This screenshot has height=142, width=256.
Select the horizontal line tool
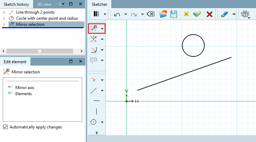[97, 101]
